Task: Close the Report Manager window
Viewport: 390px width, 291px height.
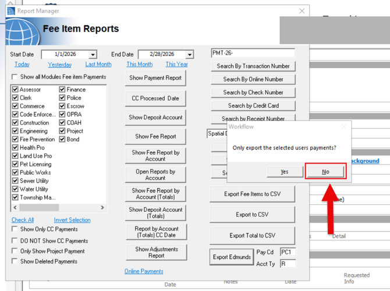Action: coord(302,11)
